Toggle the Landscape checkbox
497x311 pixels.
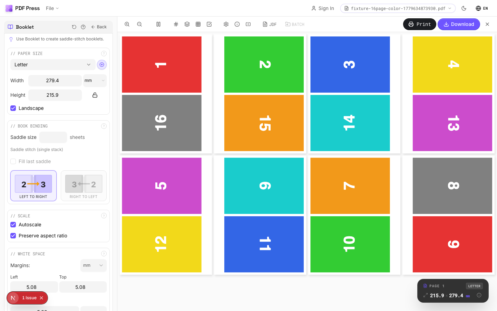click(13, 108)
